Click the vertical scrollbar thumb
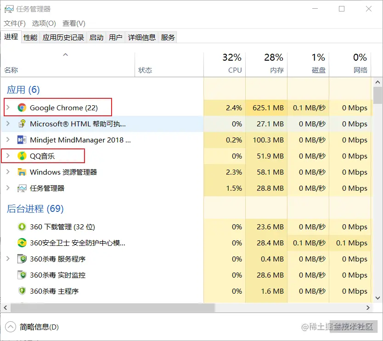This screenshot has width=383, height=341. click(377, 95)
